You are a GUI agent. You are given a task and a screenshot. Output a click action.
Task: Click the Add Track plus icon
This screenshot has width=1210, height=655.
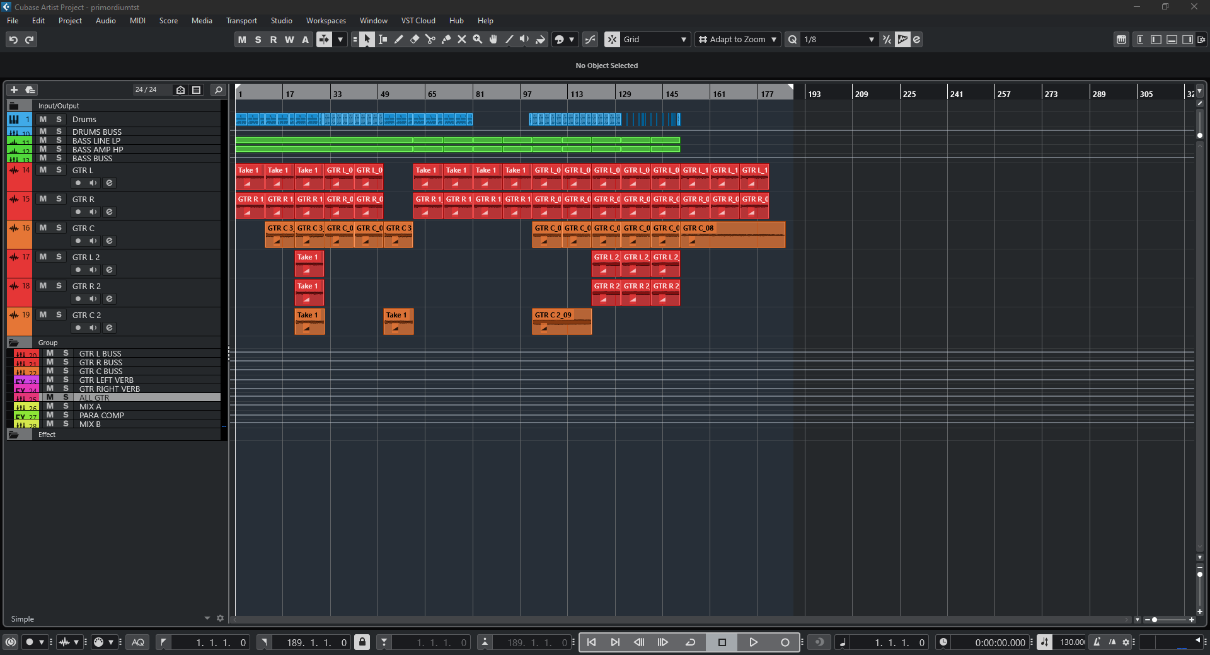14,90
